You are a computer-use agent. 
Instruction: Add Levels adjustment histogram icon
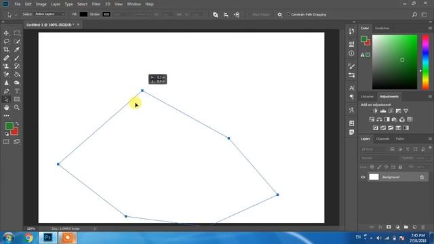click(383, 111)
